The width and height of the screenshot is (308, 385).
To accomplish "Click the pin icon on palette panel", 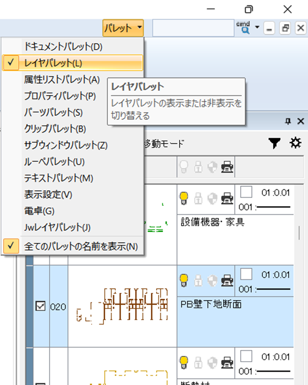I will tap(288, 121).
